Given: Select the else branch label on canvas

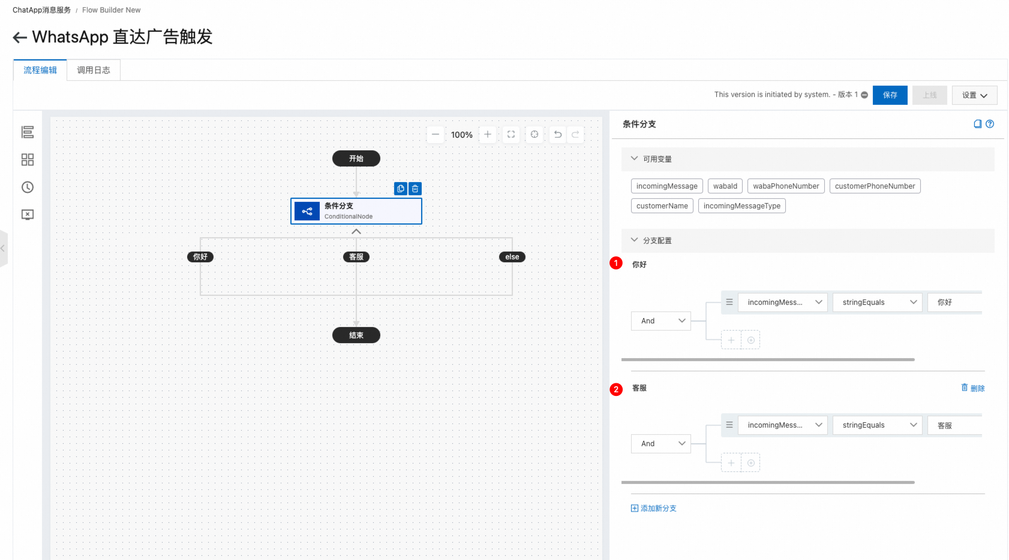Looking at the screenshot, I should pyautogui.click(x=512, y=257).
